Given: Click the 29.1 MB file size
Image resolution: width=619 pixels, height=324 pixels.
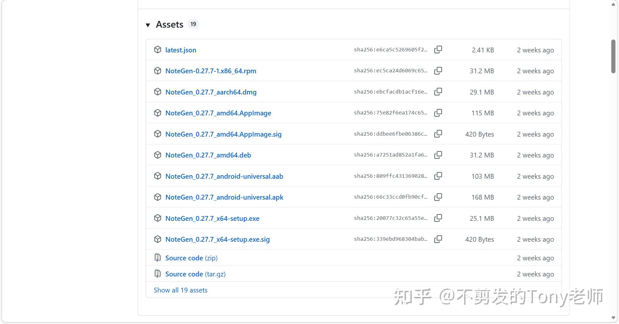Looking at the screenshot, I should tap(482, 92).
